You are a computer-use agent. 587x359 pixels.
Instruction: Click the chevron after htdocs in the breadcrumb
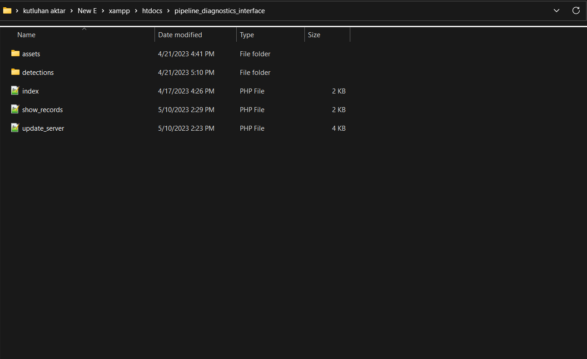click(x=169, y=10)
